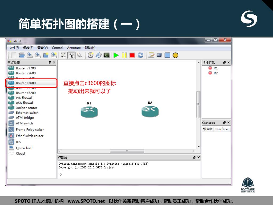Select the draw ellipse tool
The image size is (273, 205).
(175, 56)
